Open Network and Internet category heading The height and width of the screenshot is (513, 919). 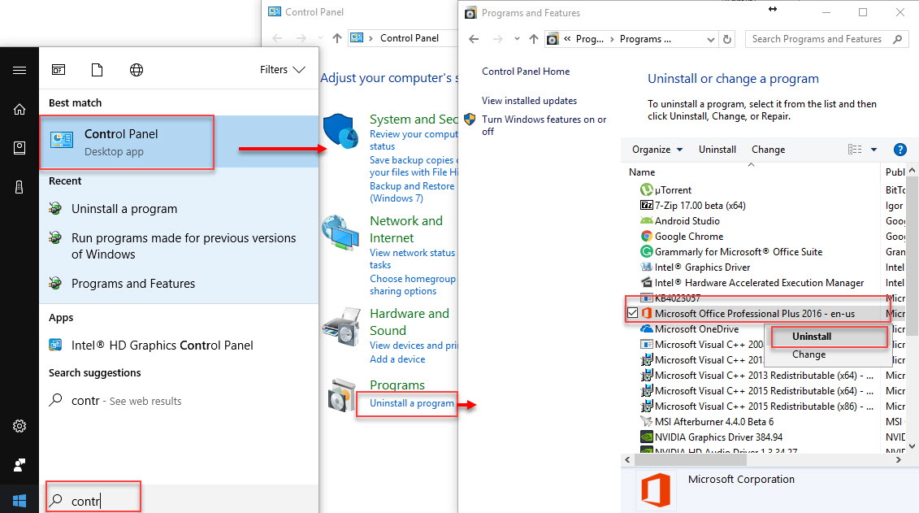(x=406, y=229)
